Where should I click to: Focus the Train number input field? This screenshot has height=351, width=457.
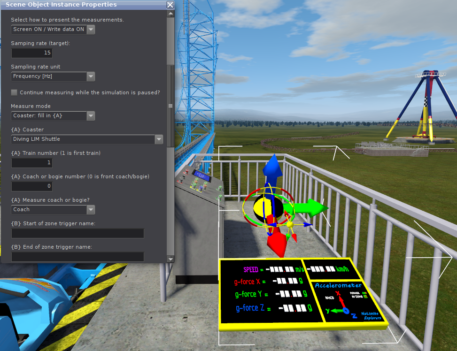pos(32,163)
